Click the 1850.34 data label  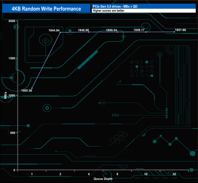coord(111,30)
